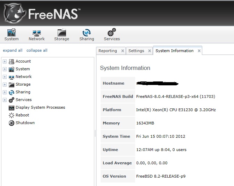
Task: Open Sharing from the top toolbar
Action: pyautogui.click(x=87, y=35)
